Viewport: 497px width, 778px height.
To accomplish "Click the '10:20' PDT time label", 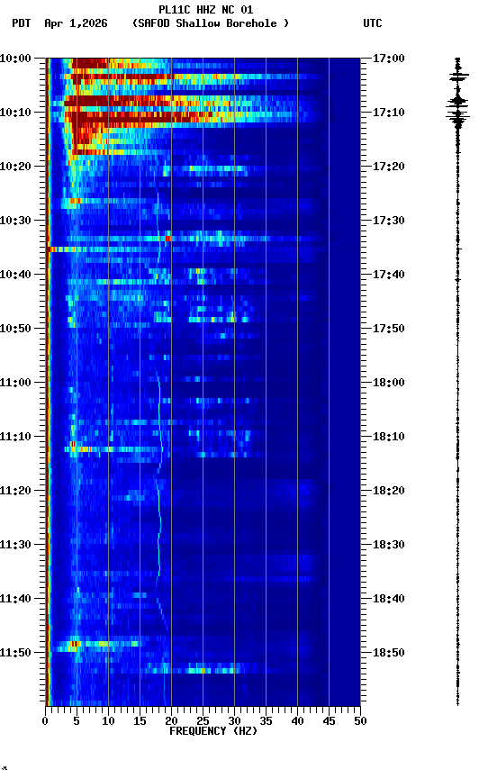I will [15, 167].
